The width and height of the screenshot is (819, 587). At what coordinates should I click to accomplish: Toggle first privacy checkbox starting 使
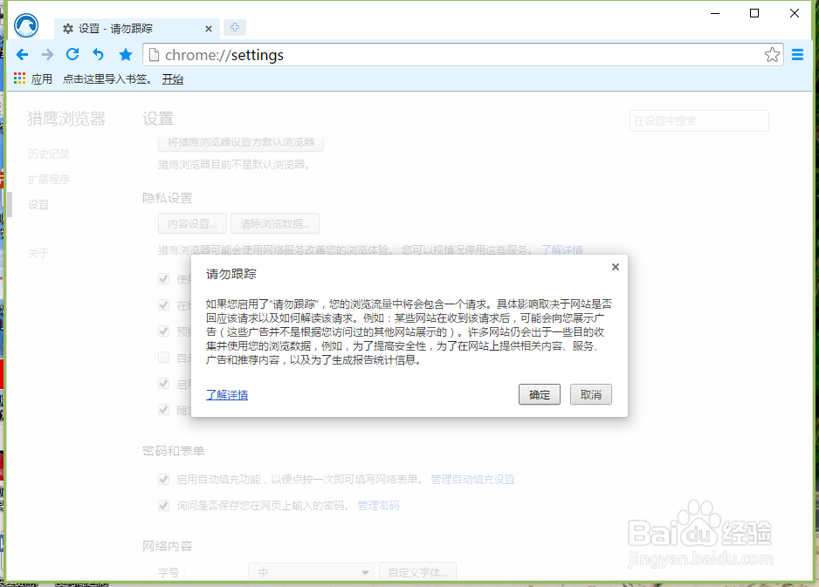click(x=163, y=279)
